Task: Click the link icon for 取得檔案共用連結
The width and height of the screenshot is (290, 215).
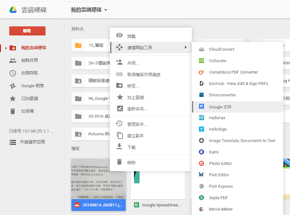Action: [119, 74]
